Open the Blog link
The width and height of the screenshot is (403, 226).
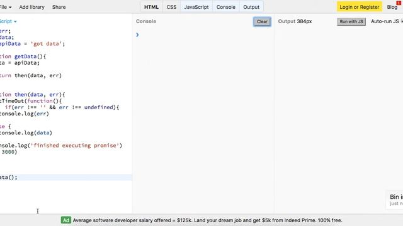[392, 7]
